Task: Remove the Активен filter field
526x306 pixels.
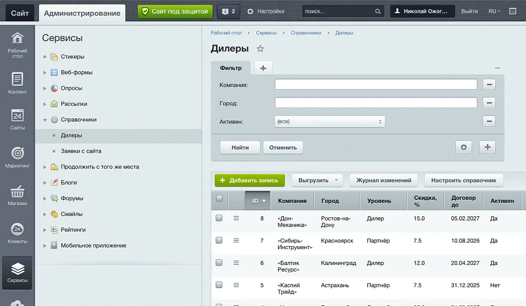Action: 489,121
